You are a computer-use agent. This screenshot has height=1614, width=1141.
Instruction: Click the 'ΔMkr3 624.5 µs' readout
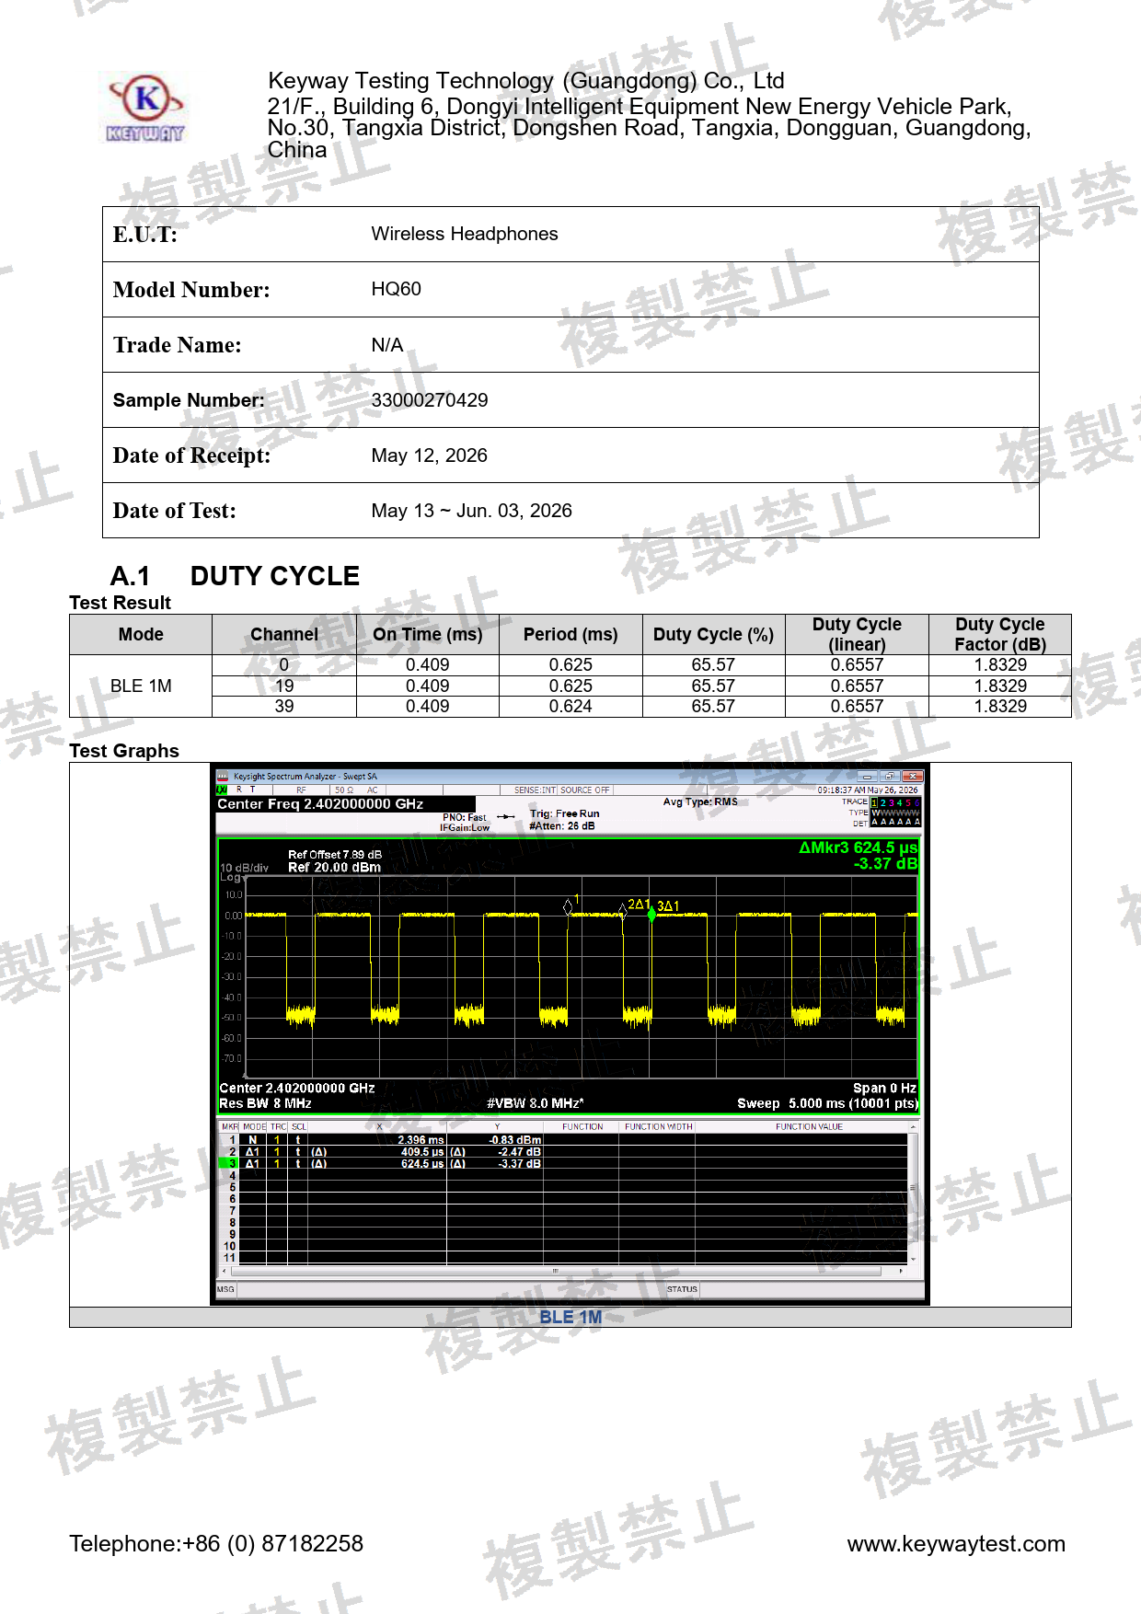(858, 847)
